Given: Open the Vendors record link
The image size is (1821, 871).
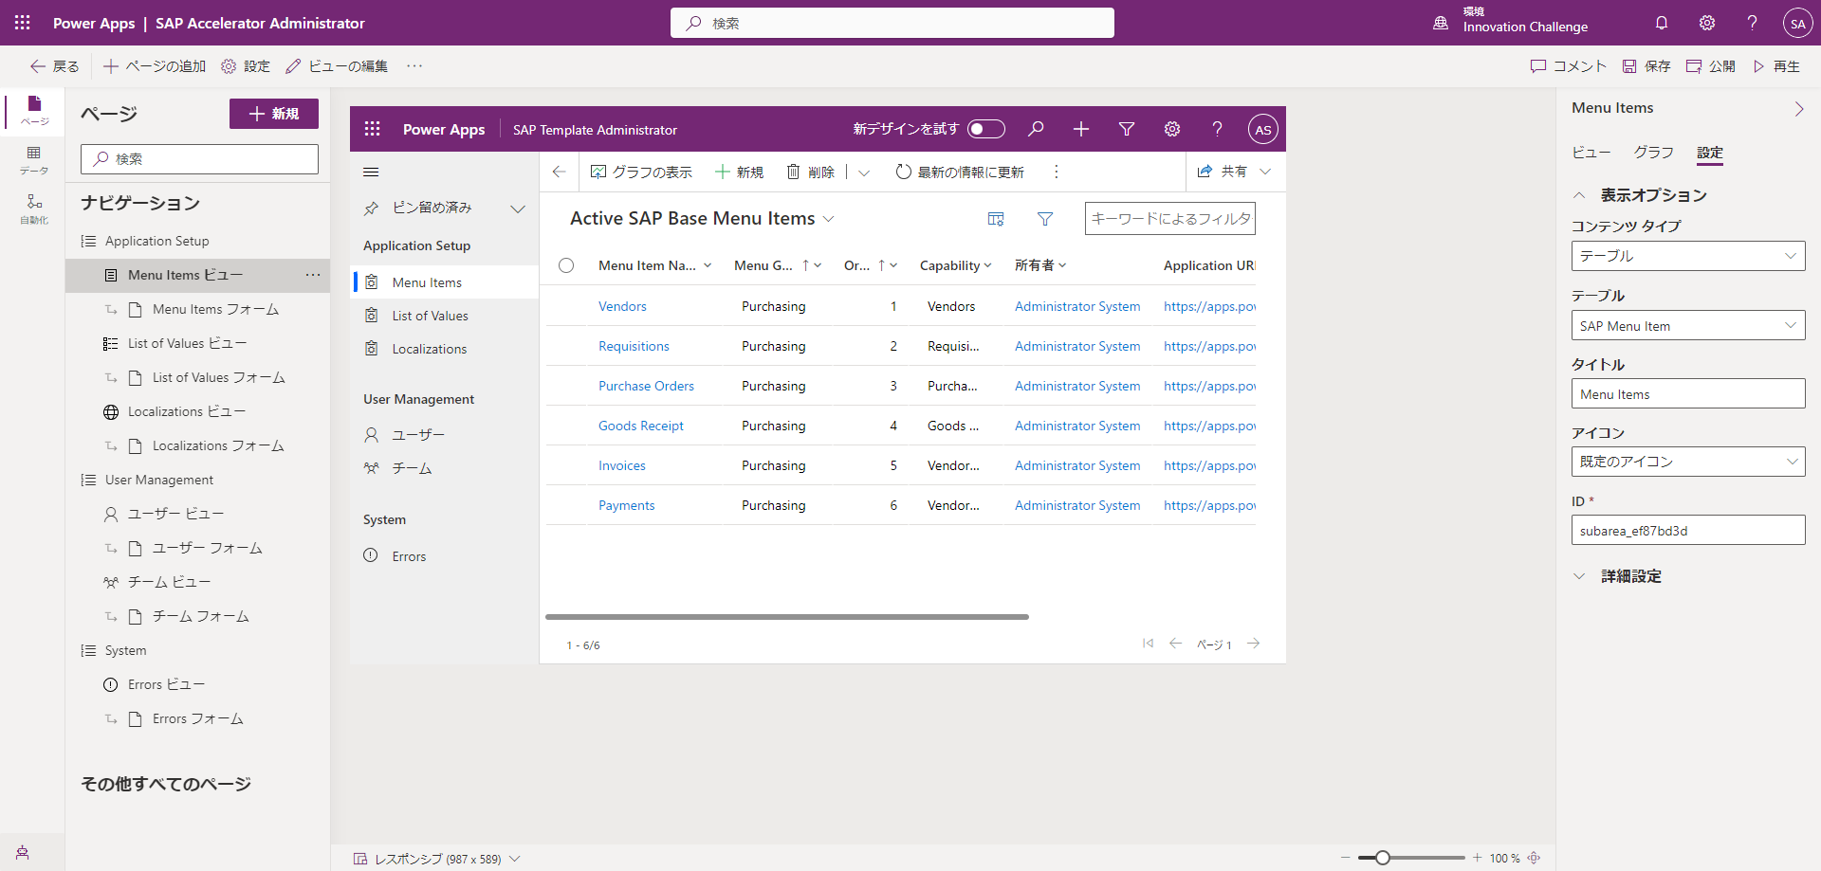Looking at the screenshot, I should [622, 306].
